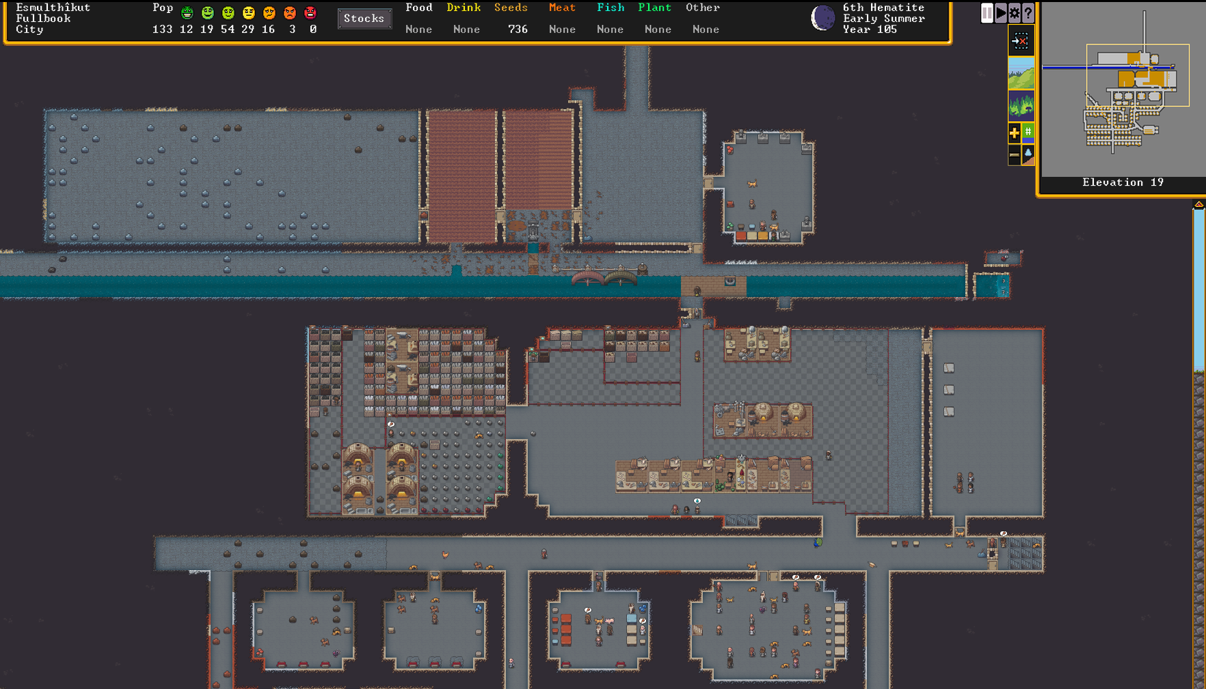Screen dimensions: 1206x689
Task: Click the ecstatic green happiness face
Action: point(187,13)
